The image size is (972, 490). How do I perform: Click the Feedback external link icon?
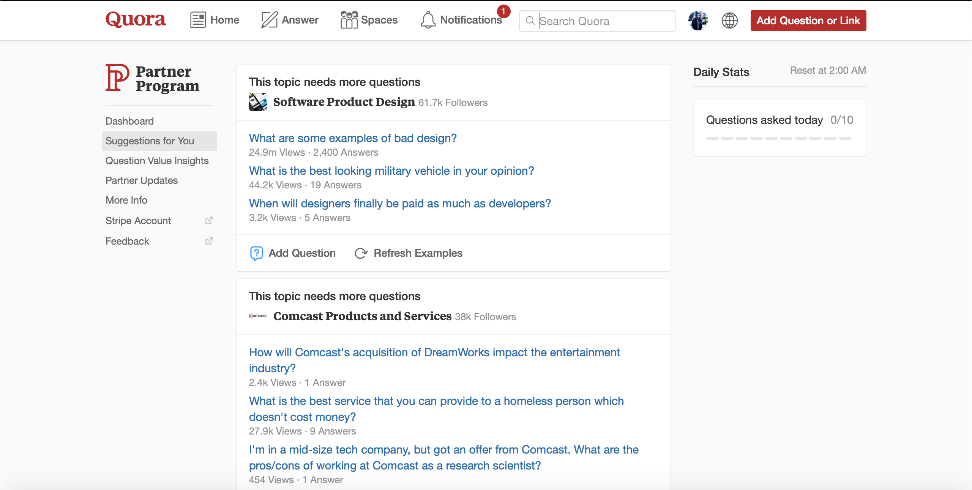pyautogui.click(x=209, y=241)
